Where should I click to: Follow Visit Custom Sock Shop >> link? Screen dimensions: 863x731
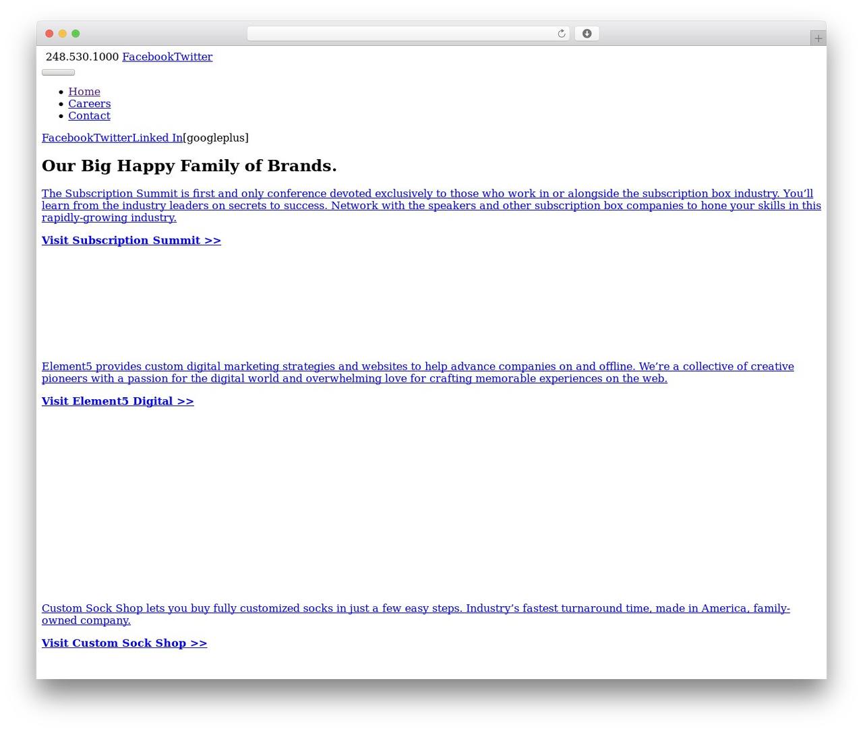[125, 644]
